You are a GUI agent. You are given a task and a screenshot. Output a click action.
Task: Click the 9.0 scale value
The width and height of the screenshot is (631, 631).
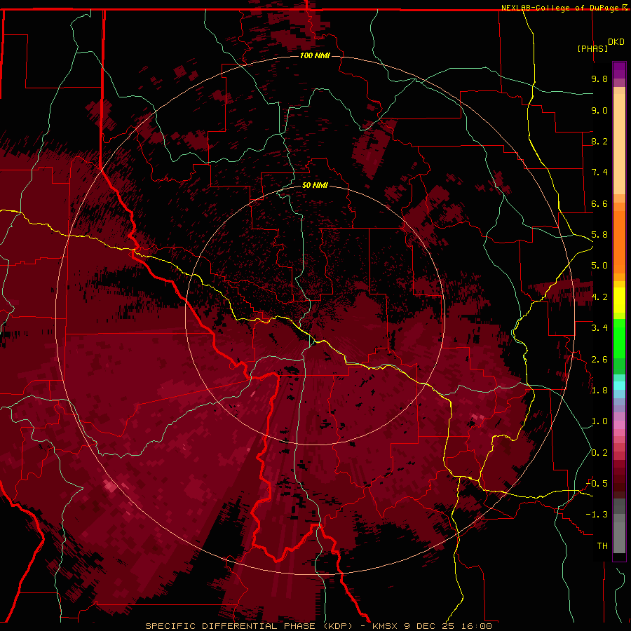click(x=599, y=110)
